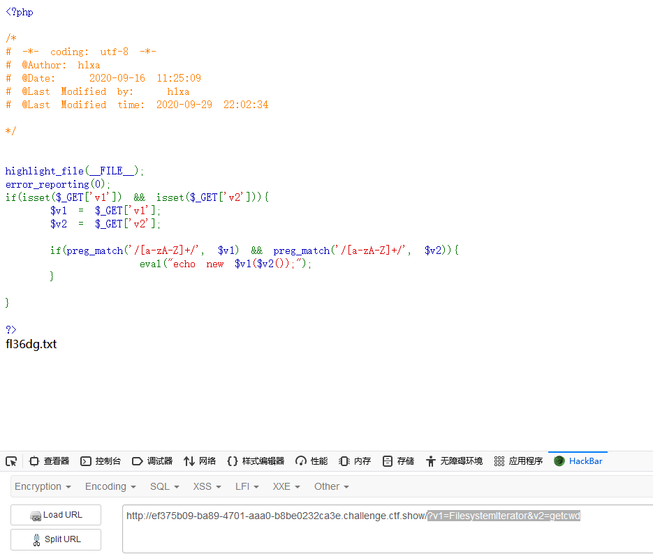Click the accessibility person icon
The image size is (653, 554).
coord(431,461)
